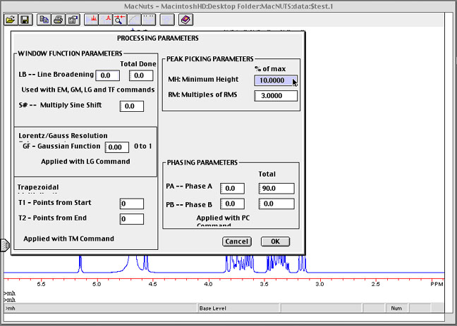
Task: Select the S# Multiply Sine Shift field
Action: point(132,106)
